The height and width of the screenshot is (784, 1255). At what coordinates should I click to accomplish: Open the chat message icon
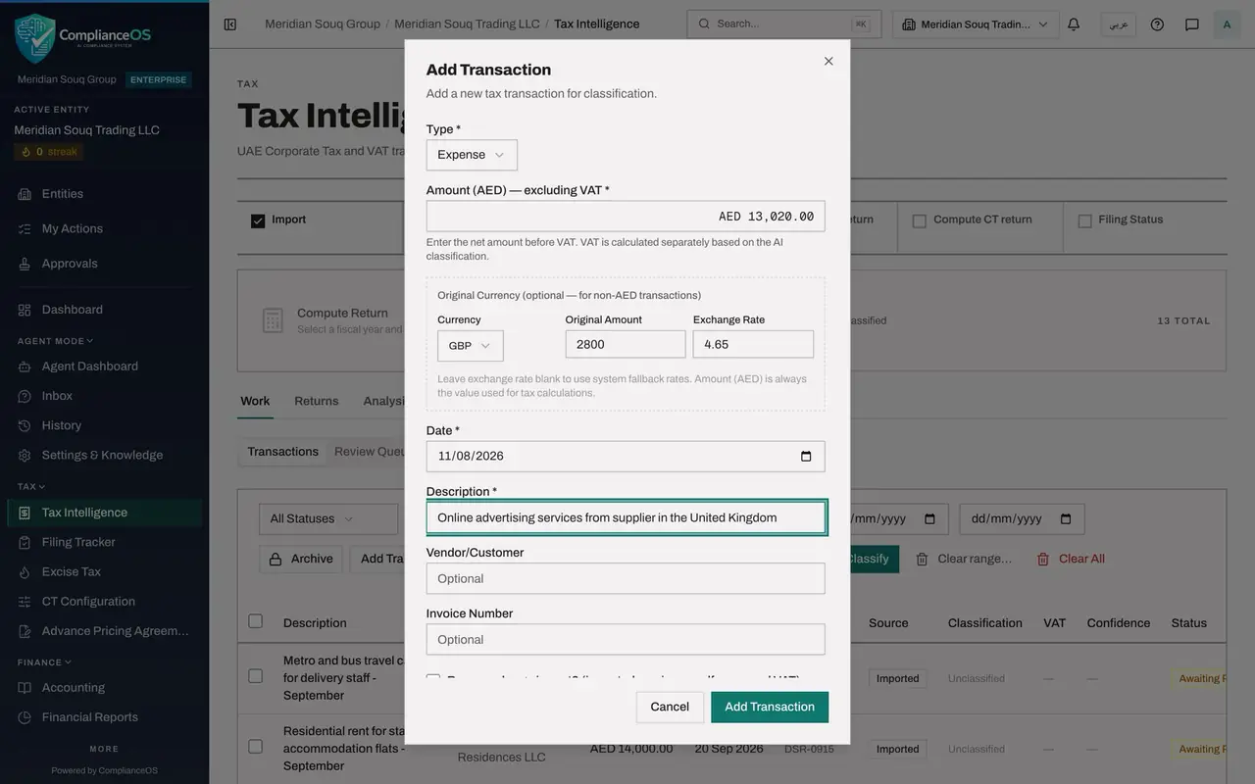pyautogui.click(x=1192, y=24)
